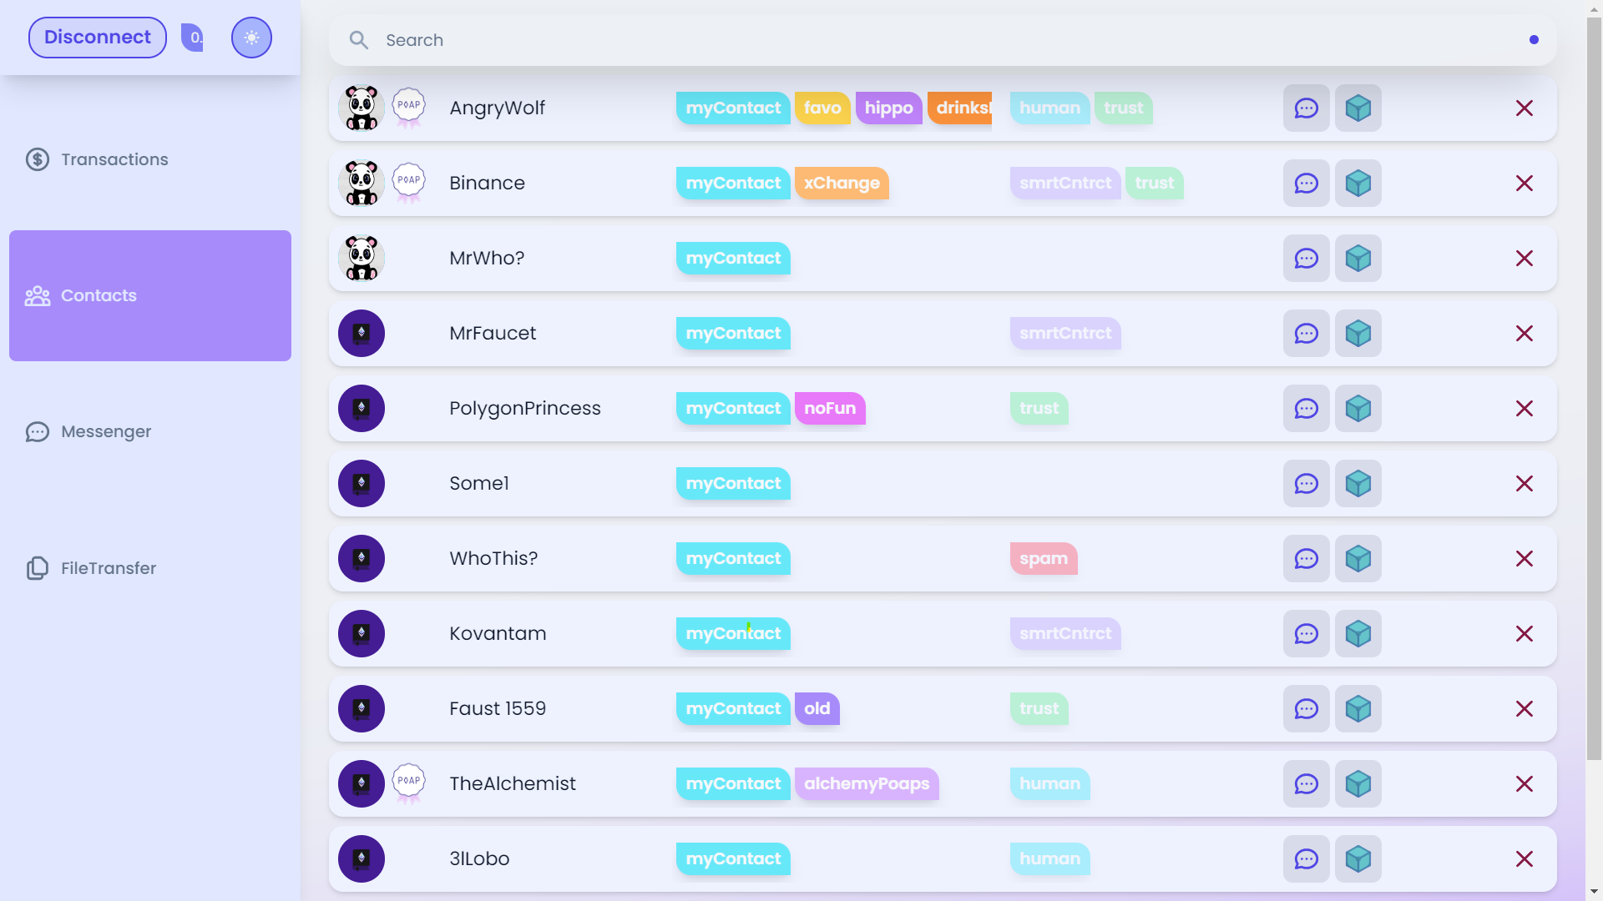Click the xChange tag on Binance
This screenshot has width=1603, height=901.
(x=841, y=184)
